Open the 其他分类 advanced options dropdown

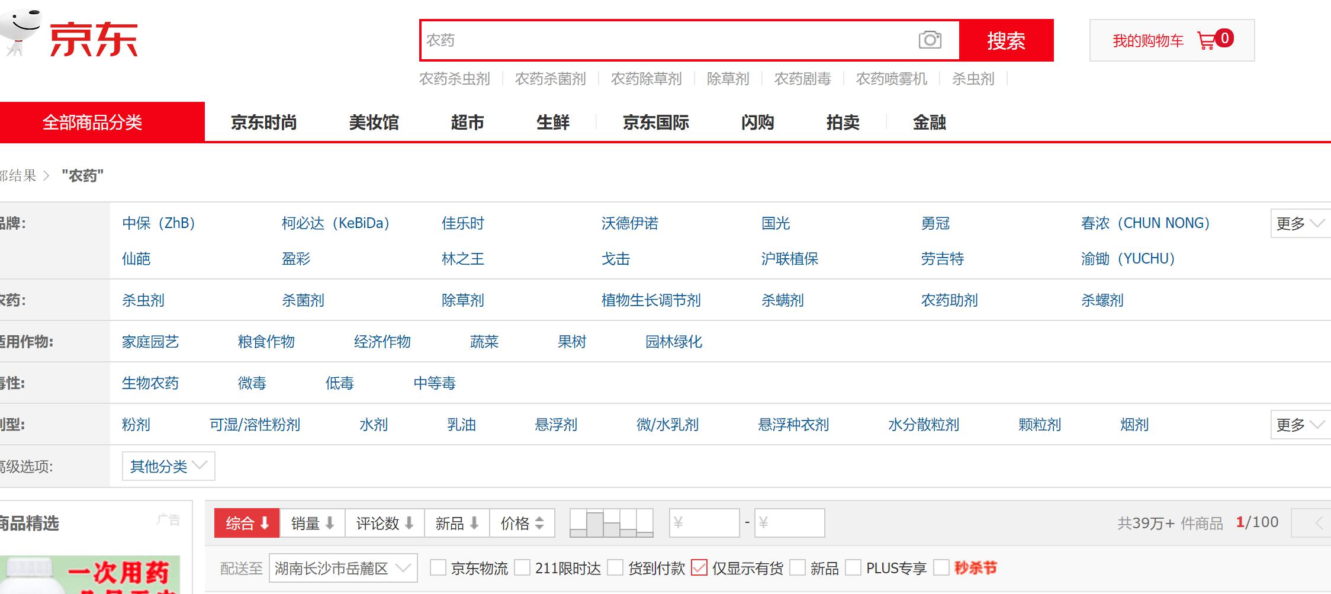tap(167, 467)
